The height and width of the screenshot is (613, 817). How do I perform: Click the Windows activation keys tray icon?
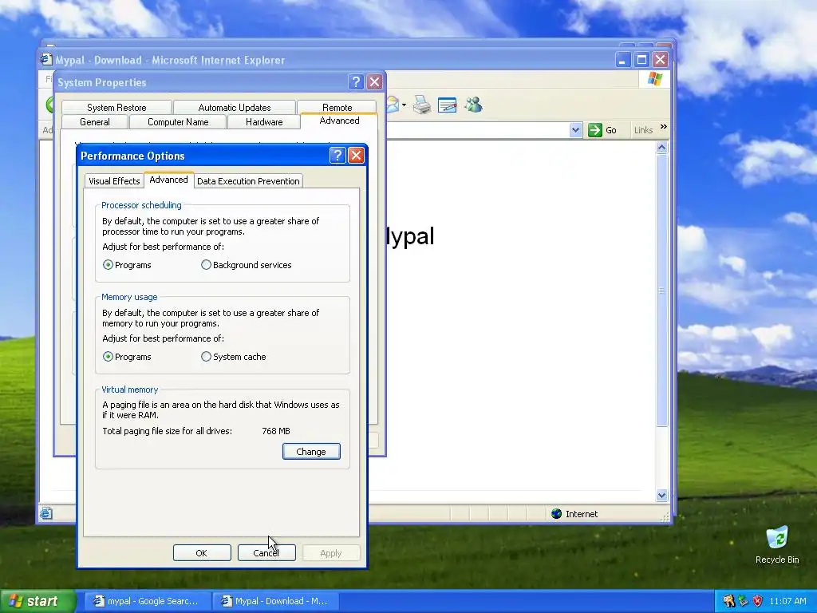(x=728, y=601)
